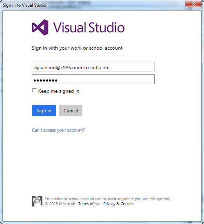Open the Can't access your account link
204x224 pixels.
59,130
